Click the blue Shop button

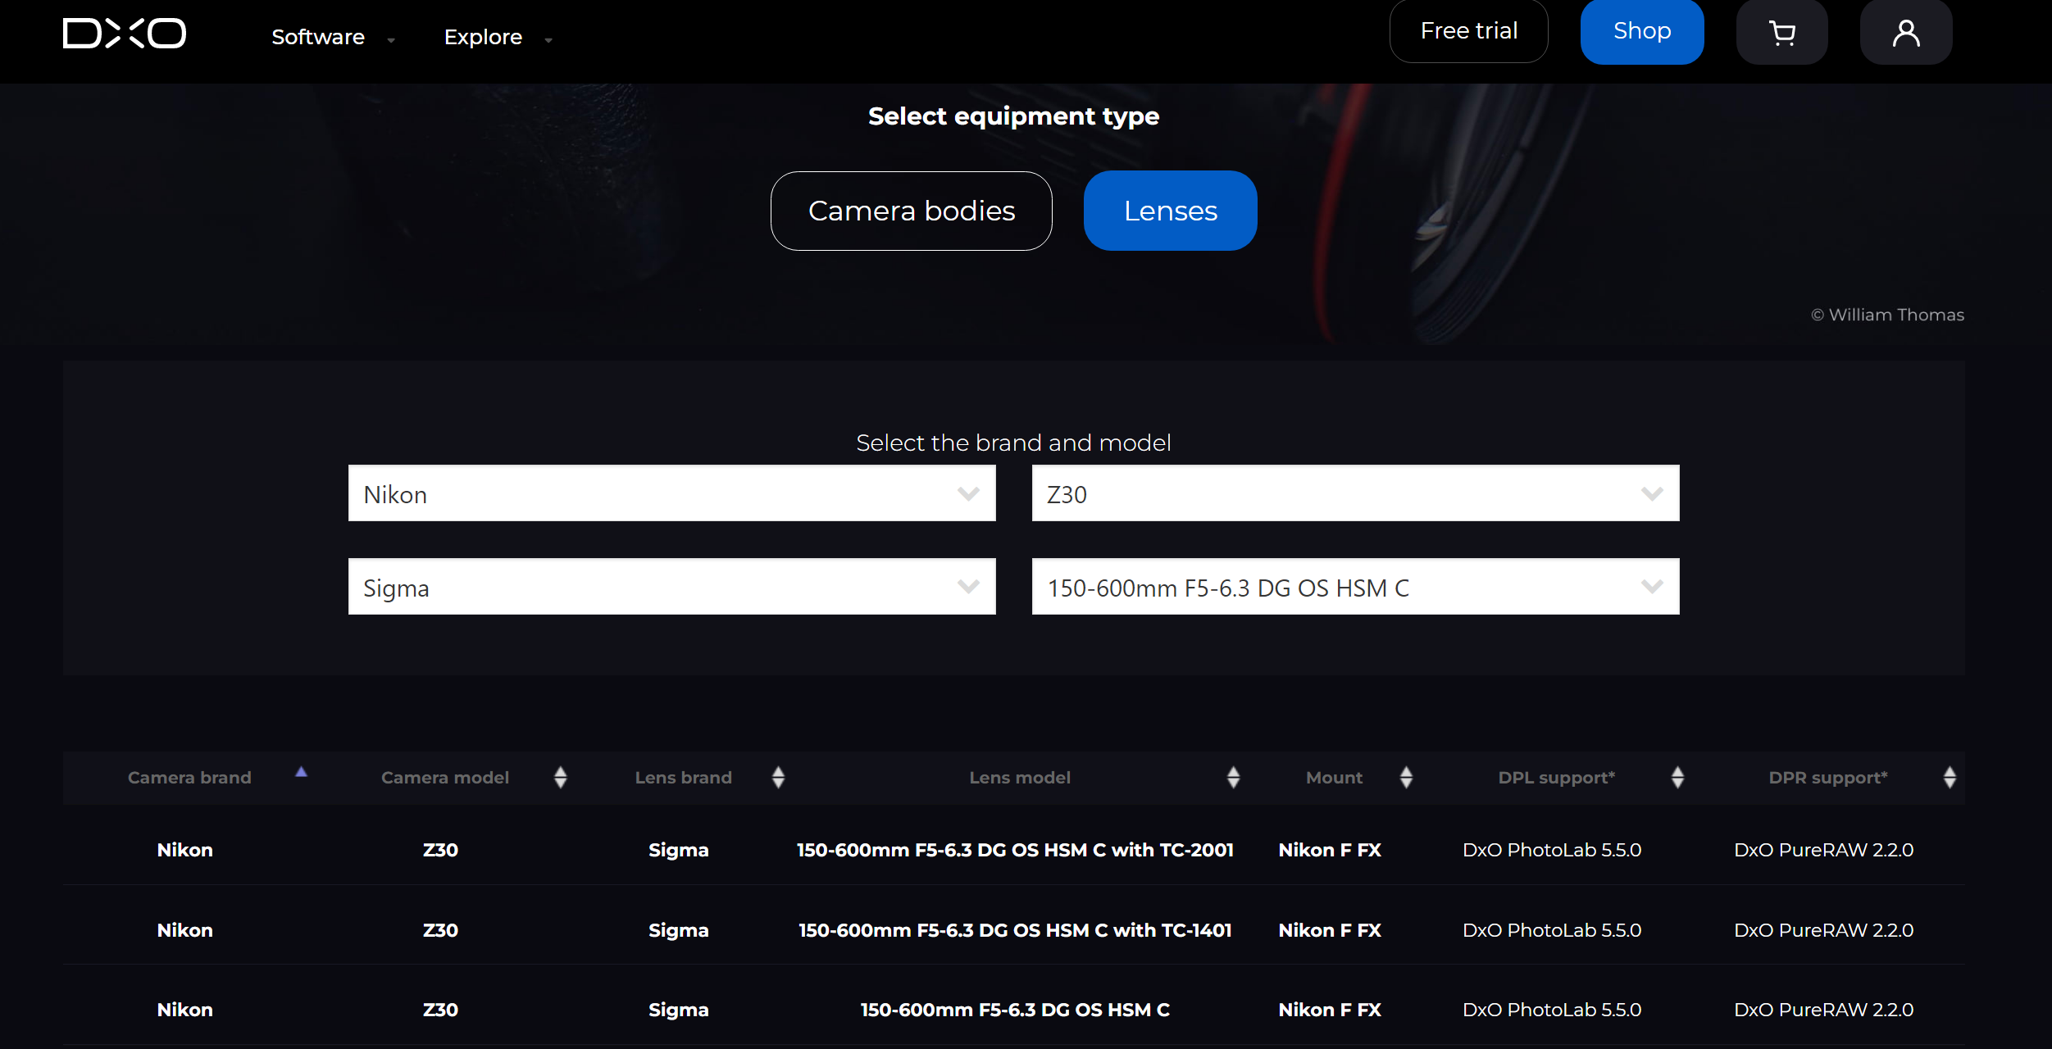click(1641, 31)
